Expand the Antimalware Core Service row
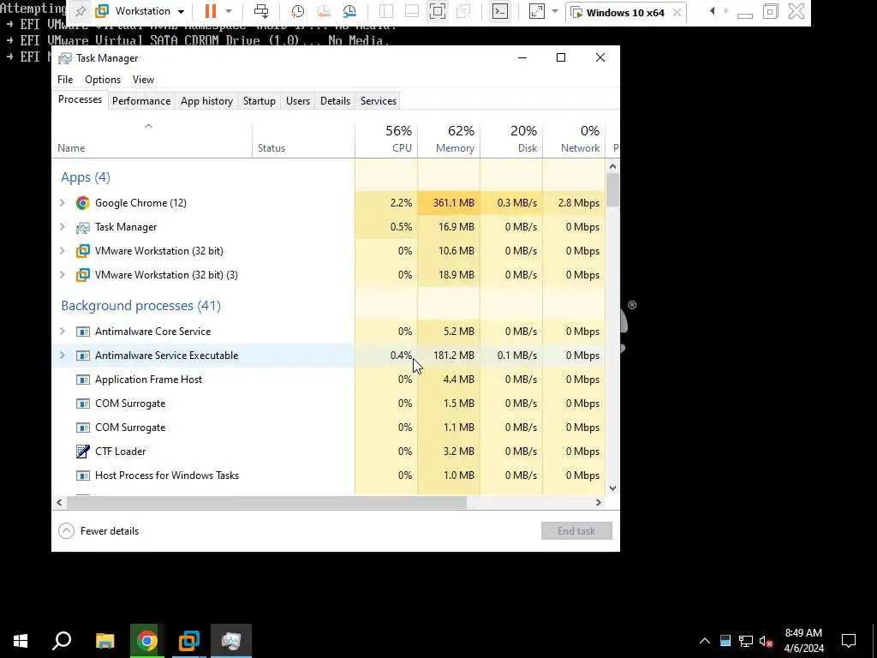The image size is (877, 658). (62, 332)
